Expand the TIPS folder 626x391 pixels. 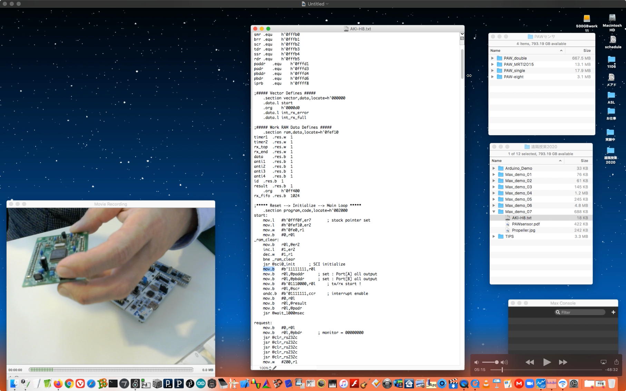click(x=494, y=236)
